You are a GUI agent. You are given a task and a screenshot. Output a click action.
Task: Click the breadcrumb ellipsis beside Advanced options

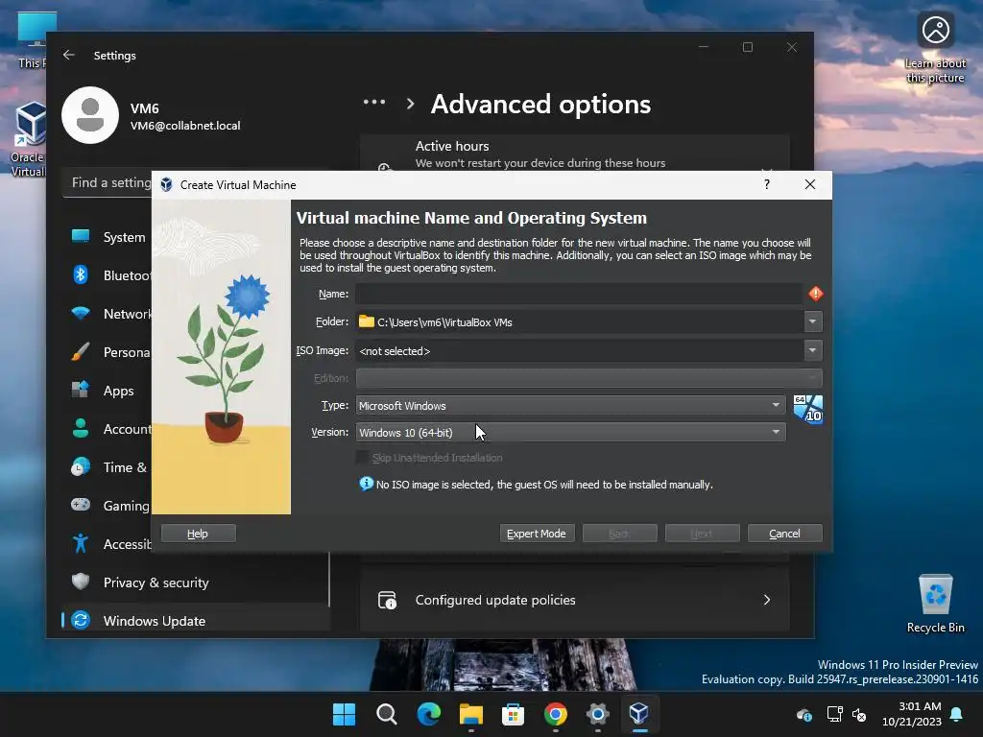tap(374, 102)
